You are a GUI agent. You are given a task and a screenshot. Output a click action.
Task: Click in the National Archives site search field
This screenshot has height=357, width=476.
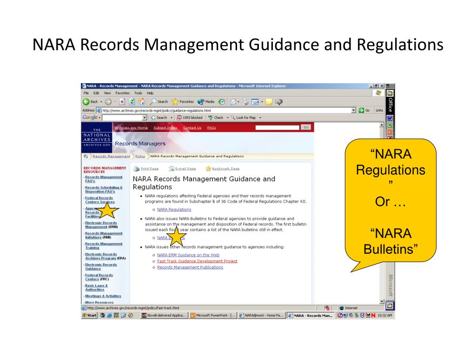(x=278, y=127)
